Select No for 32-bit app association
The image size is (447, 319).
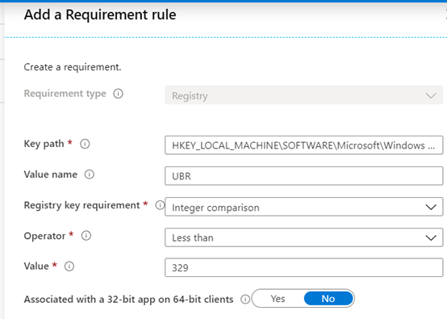click(328, 299)
